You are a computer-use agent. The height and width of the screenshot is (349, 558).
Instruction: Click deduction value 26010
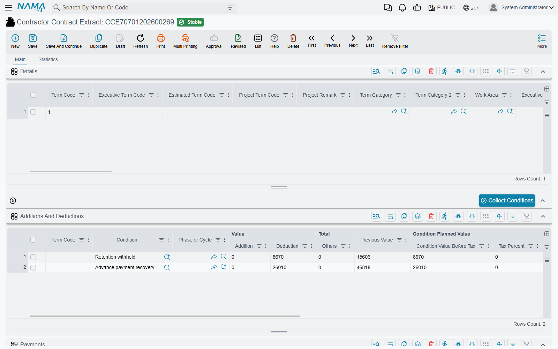pos(293,268)
